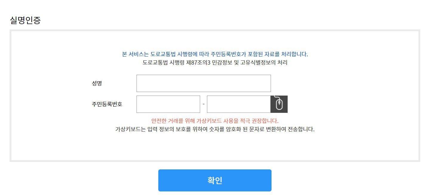Click the 주민등록번호 field label
The width and height of the screenshot is (434, 195).
[107, 104]
